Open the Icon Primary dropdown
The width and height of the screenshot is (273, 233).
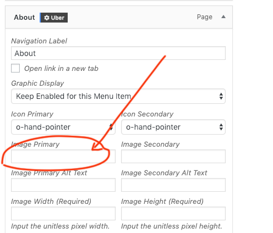(63, 127)
